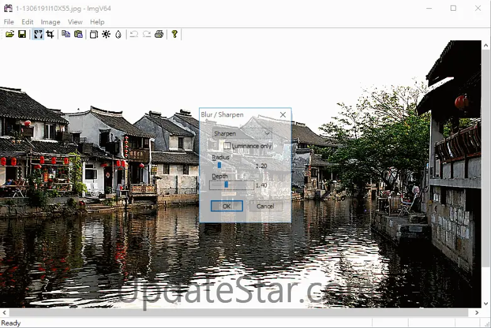Click the Print icon in toolbar
Image resolution: width=491 pixels, height=328 pixels.
point(159,34)
